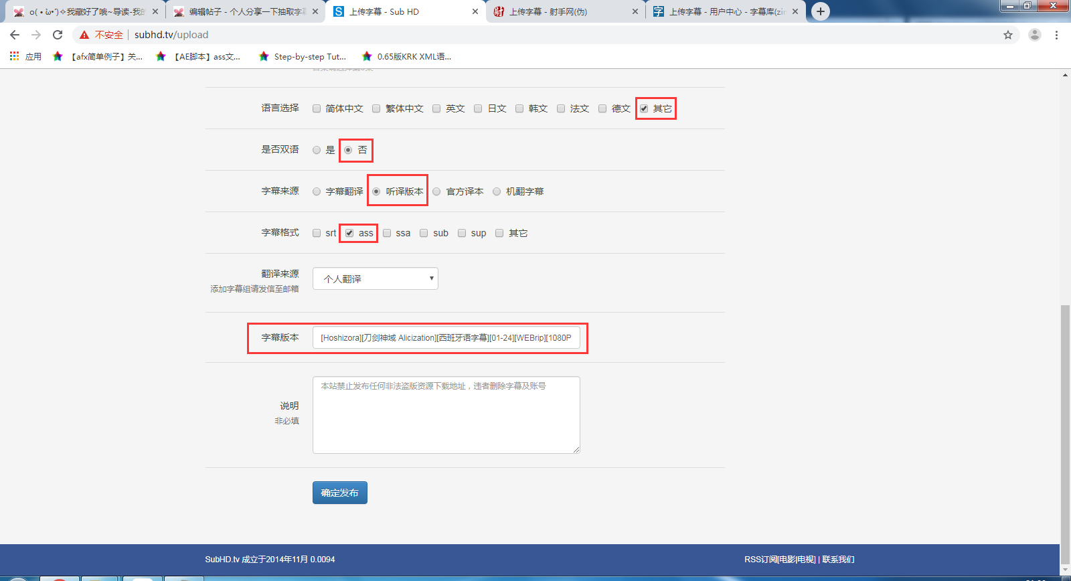Check the 日文 language checkbox
This screenshot has width=1071, height=581.
[478, 108]
